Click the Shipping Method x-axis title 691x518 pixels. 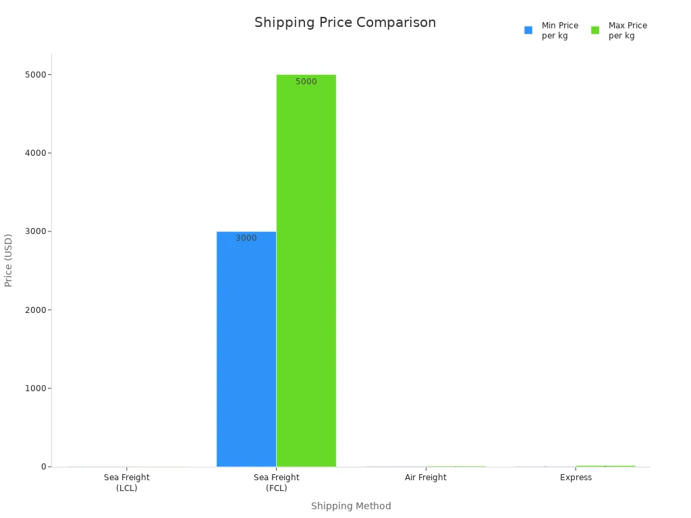[x=351, y=506]
